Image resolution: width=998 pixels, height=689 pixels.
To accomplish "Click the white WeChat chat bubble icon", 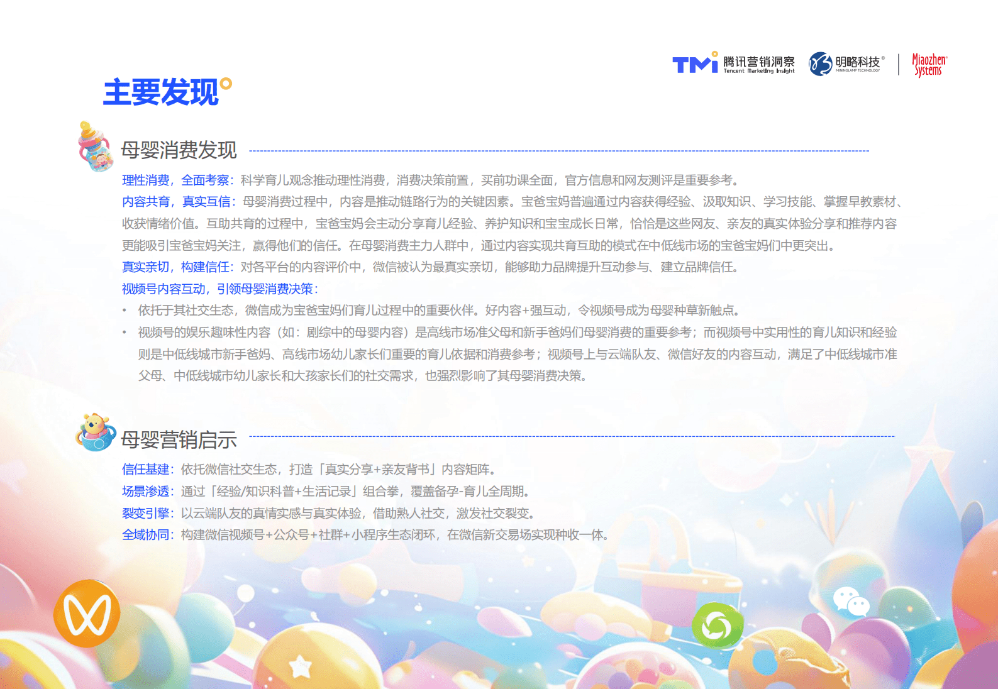I will (851, 602).
